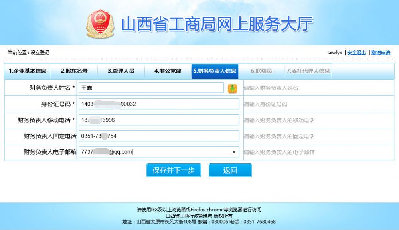
Task: Click the national emblem logo in header
Action: tap(100, 24)
